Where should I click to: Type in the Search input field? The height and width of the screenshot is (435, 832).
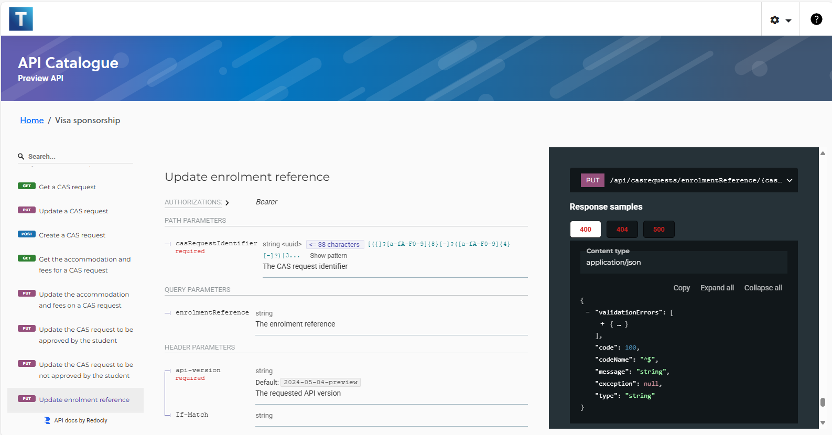(x=79, y=156)
